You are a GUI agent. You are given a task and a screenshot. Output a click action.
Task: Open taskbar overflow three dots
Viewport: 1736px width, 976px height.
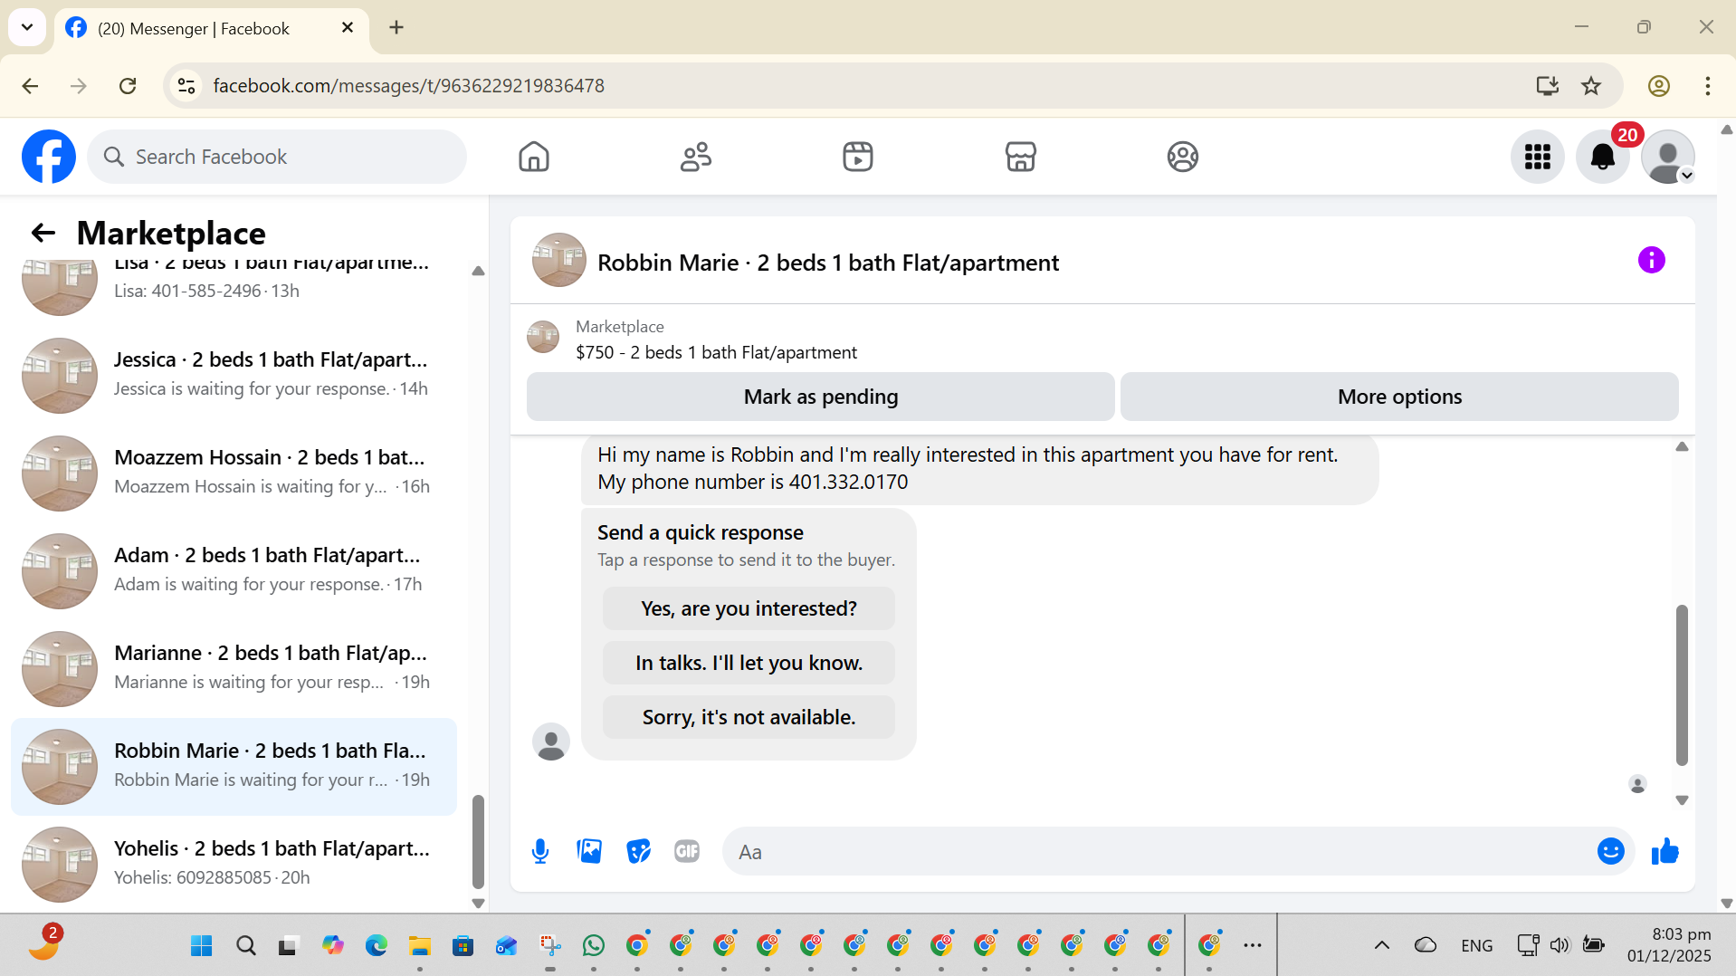click(1252, 945)
